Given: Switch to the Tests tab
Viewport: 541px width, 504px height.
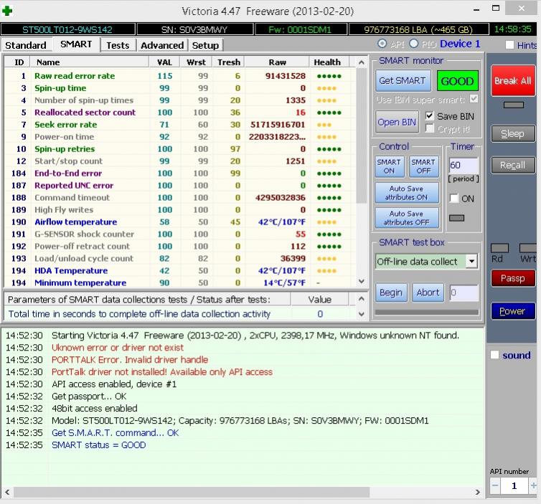Looking at the screenshot, I should [x=118, y=45].
